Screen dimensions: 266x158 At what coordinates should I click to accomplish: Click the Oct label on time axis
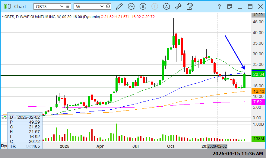tap(171, 146)
